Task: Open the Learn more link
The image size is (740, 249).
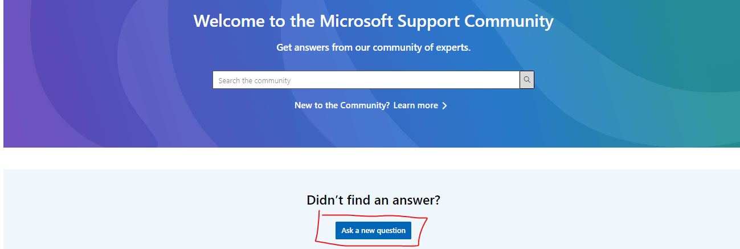Action: pos(416,105)
